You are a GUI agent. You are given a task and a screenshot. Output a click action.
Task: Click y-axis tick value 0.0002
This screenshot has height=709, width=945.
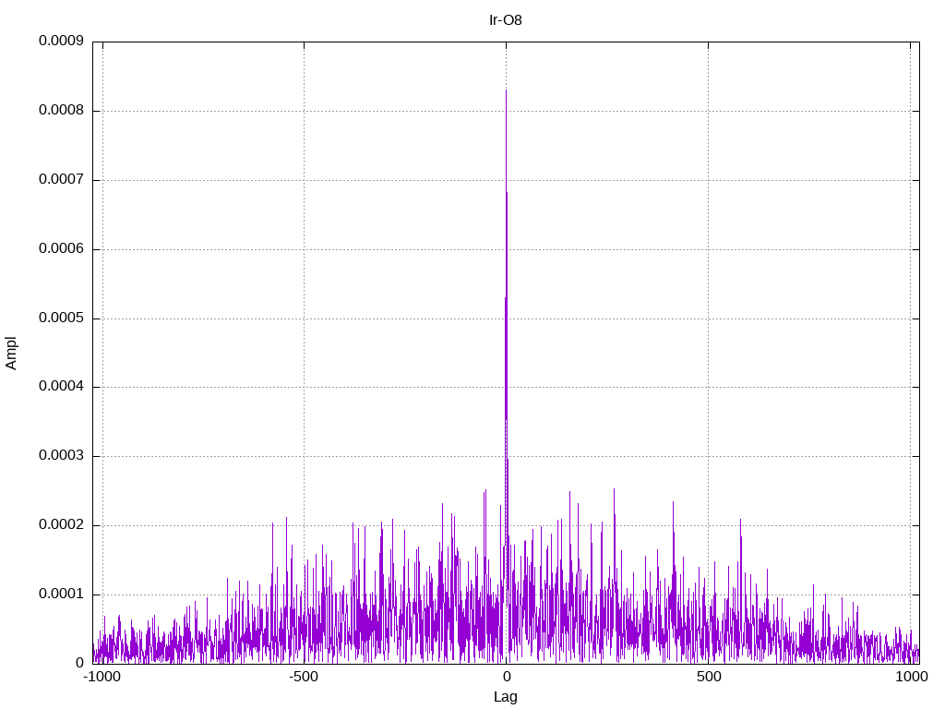[x=61, y=525]
